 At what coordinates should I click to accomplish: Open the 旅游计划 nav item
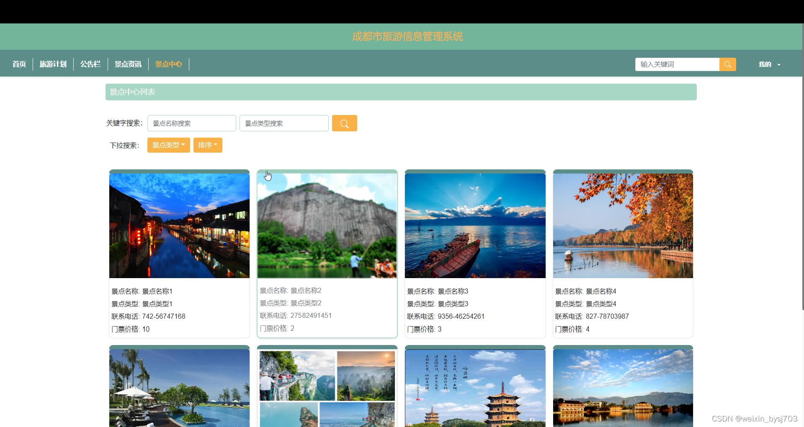tap(53, 64)
